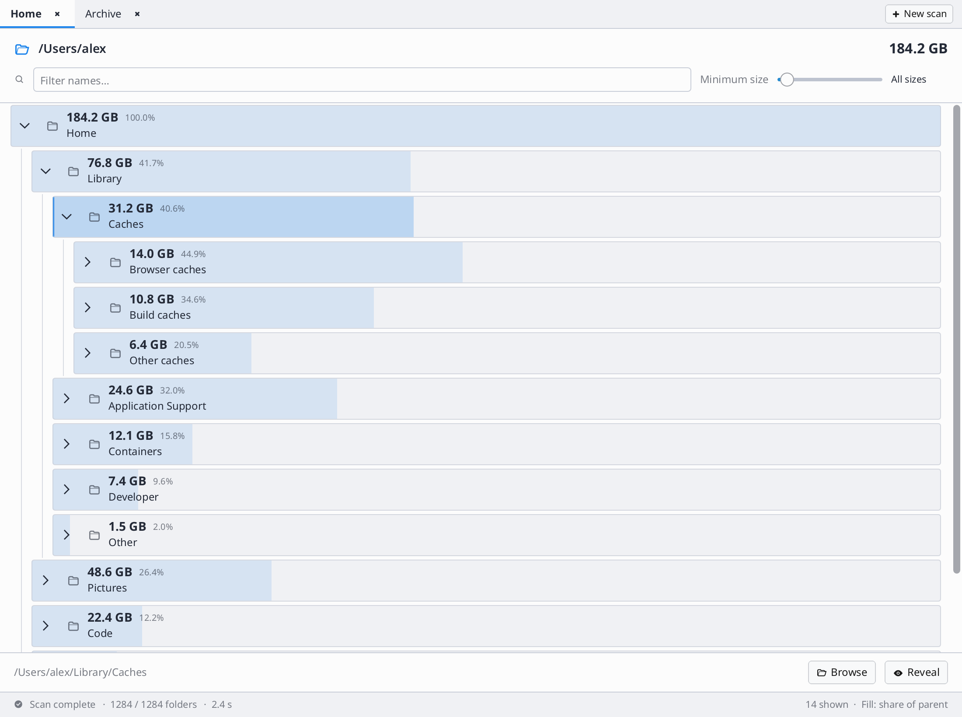Click the Browse button

842,672
